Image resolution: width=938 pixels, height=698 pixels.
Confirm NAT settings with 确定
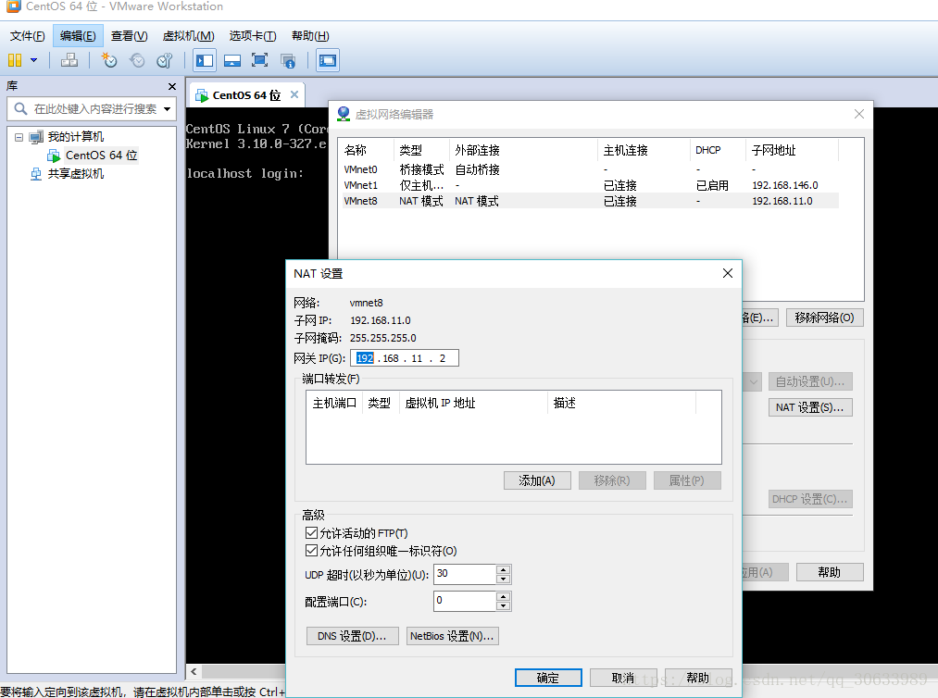click(548, 678)
